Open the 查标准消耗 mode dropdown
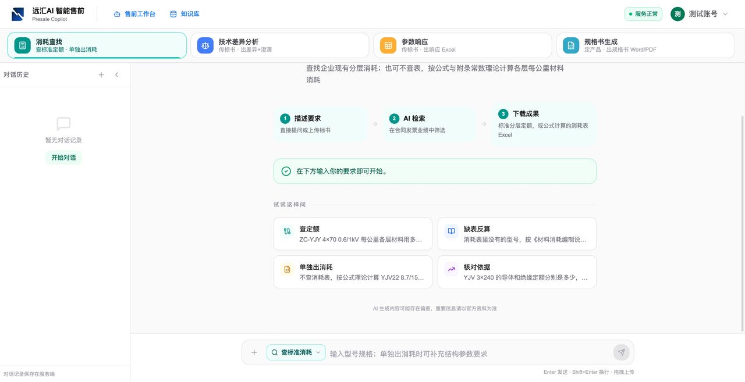745x382 pixels. pyautogui.click(x=296, y=352)
